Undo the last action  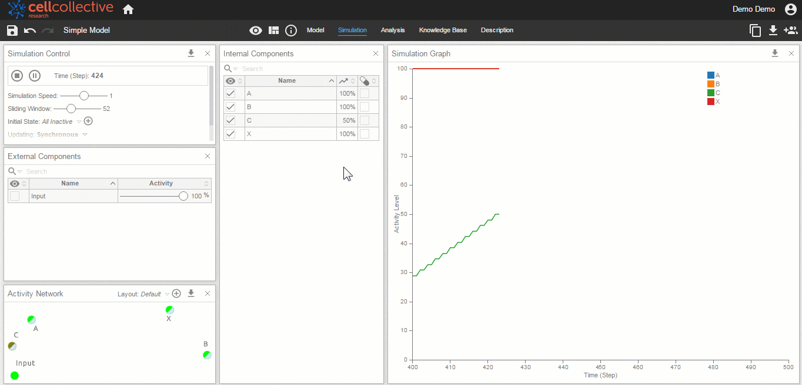[x=30, y=31]
